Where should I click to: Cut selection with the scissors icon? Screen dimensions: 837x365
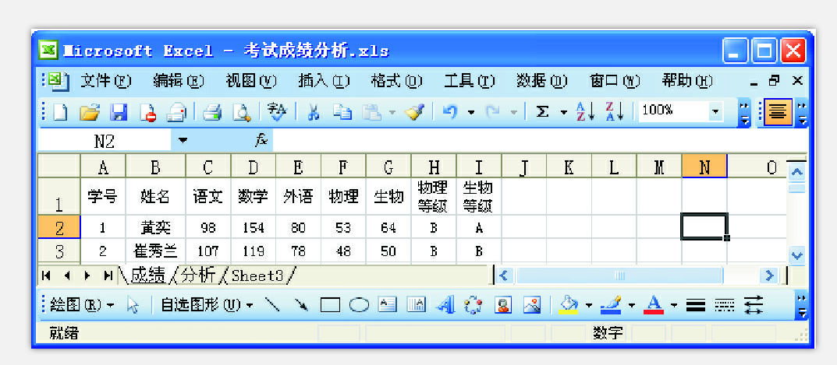click(314, 112)
